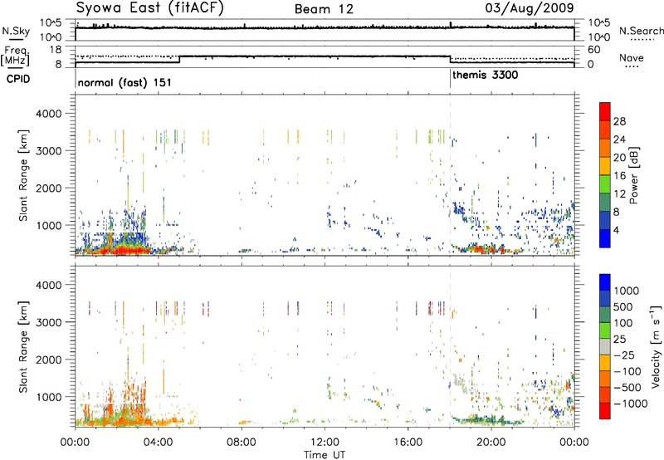Click the 'Freq. [MHz]' axis label
This screenshot has width=664, height=460.
pos(15,56)
